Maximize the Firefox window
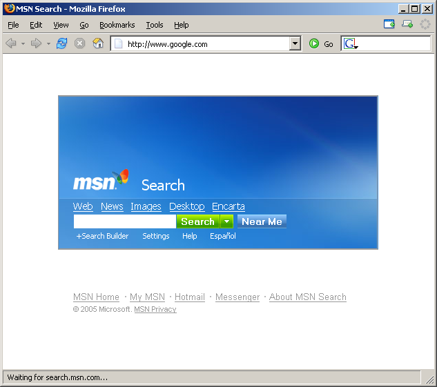The width and height of the screenshot is (437, 387). click(414, 9)
